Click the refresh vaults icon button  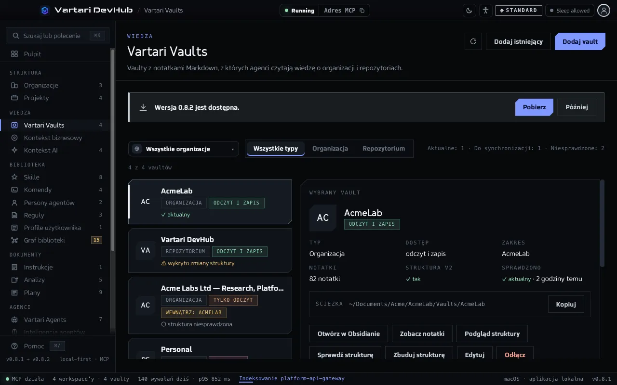click(x=473, y=41)
